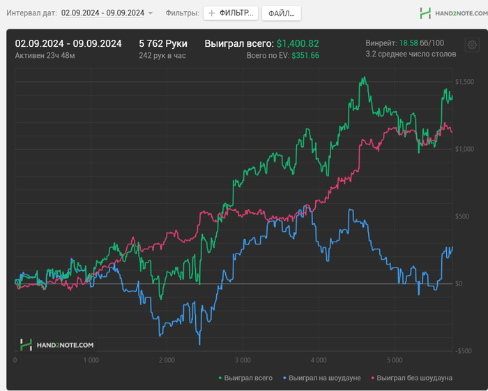Image resolution: width=488 pixels, height=391 pixels.
Task: Click the green dot for 'Выиграл всего'
Action: click(221, 378)
